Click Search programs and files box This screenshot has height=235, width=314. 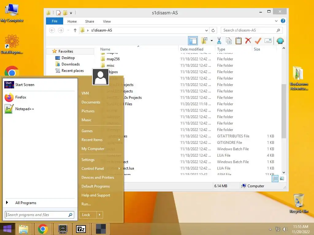(x=40, y=215)
